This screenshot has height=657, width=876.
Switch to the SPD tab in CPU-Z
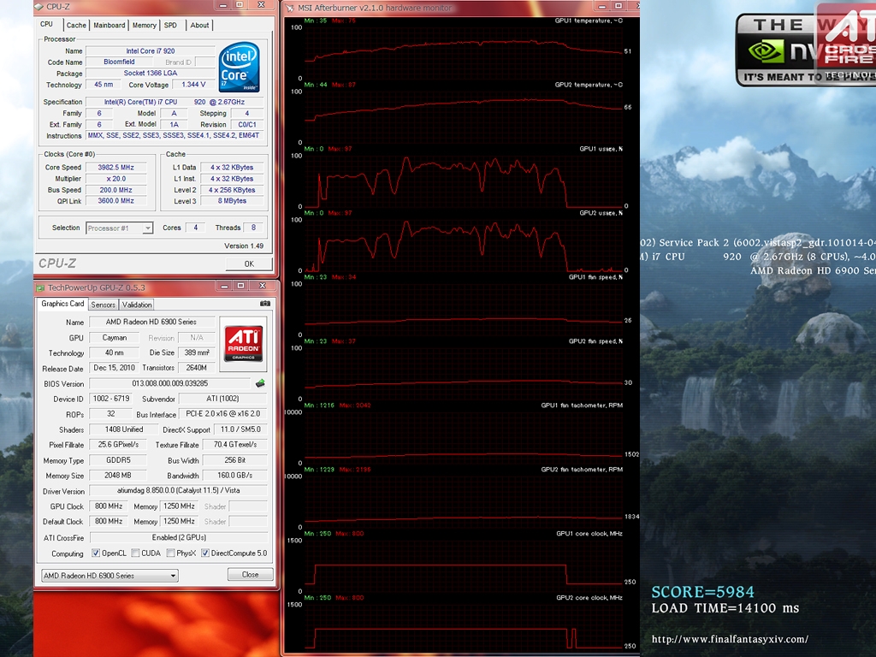(x=170, y=25)
